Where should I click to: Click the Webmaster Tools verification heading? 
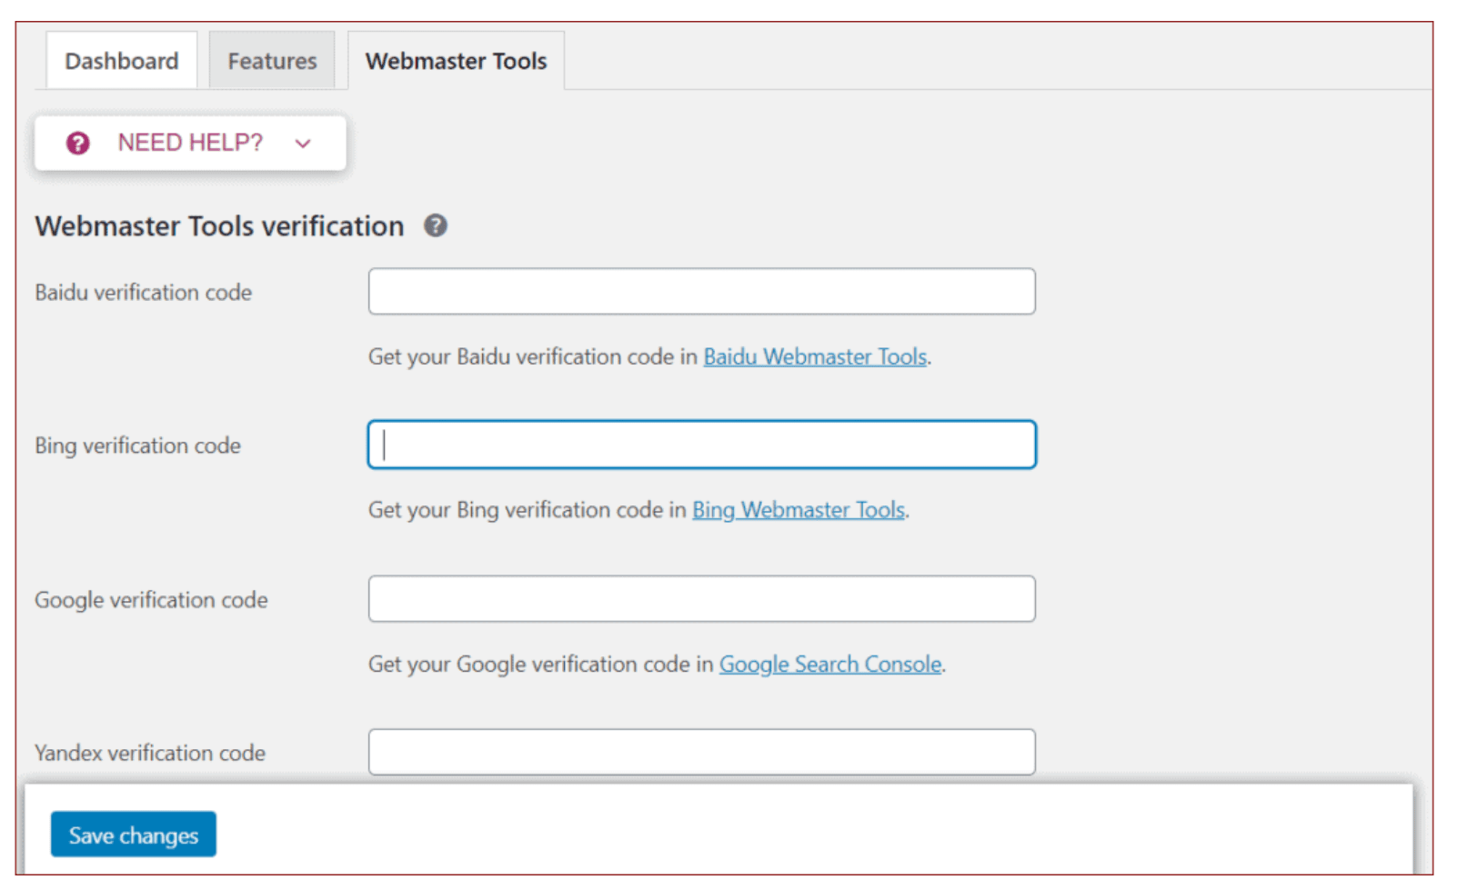[x=219, y=225]
